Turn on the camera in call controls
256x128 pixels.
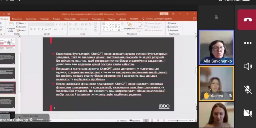247,113
